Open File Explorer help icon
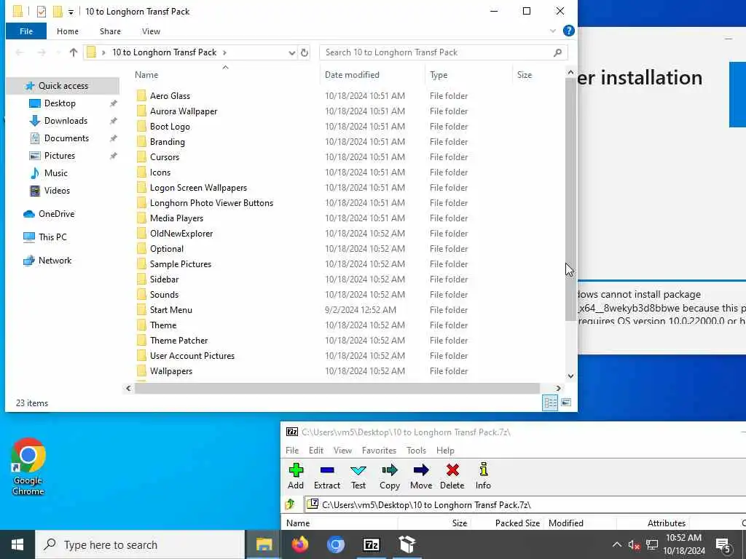 (x=568, y=31)
